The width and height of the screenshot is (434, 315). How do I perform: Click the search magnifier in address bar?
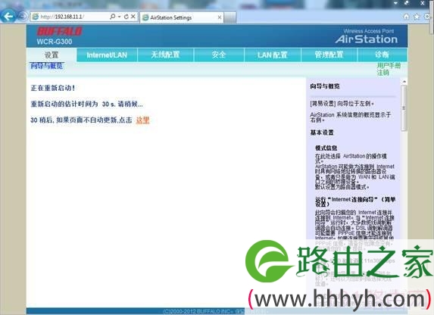pyautogui.click(x=112, y=17)
